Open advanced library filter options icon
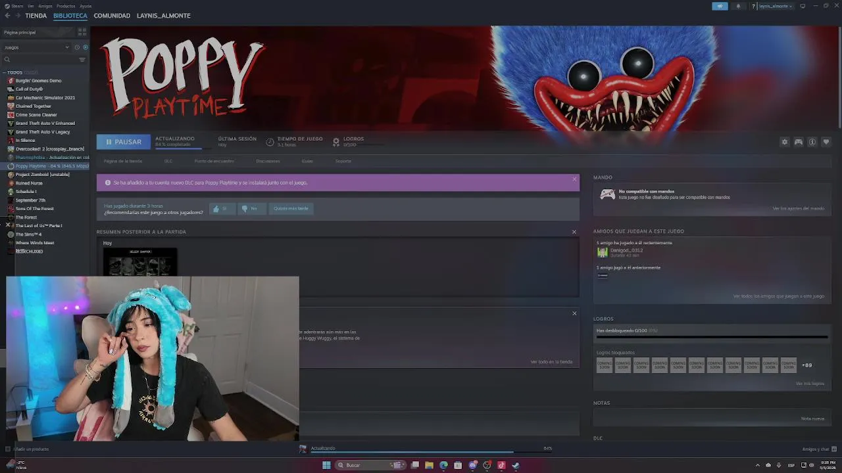This screenshot has height=473, width=842. (82, 60)
